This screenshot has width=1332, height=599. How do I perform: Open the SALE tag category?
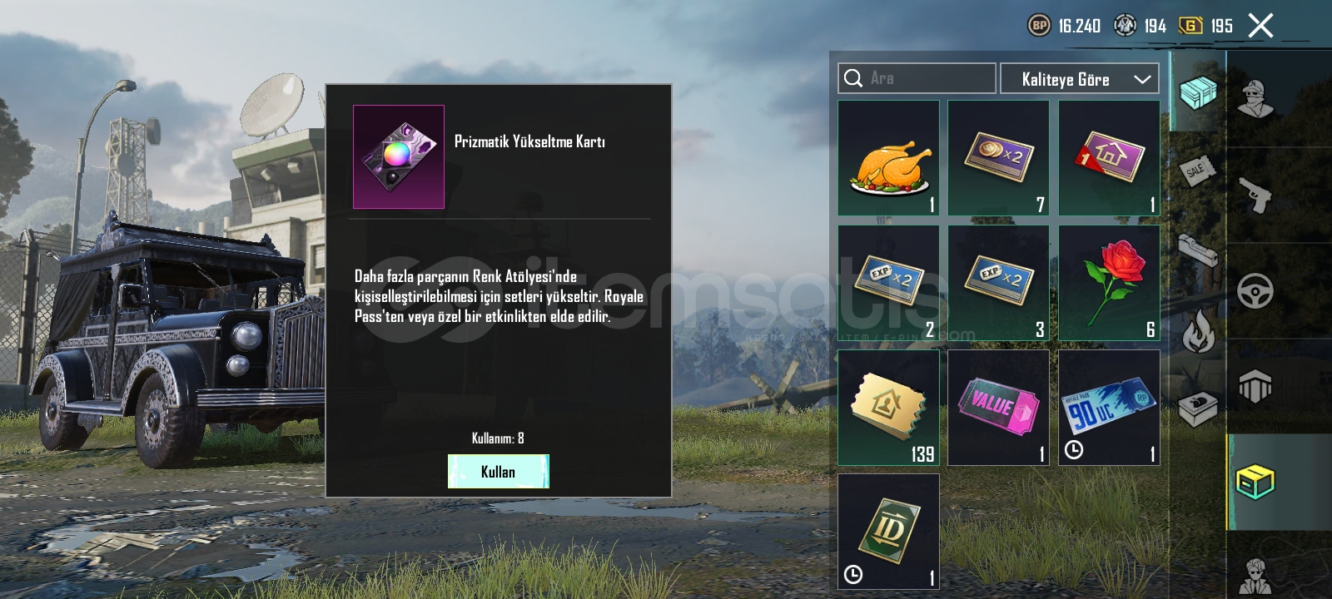[1198, 171]
